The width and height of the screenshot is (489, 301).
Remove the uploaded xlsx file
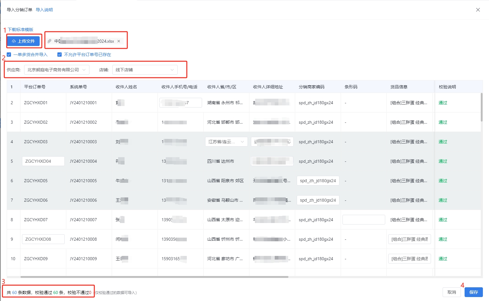(119, 41)
